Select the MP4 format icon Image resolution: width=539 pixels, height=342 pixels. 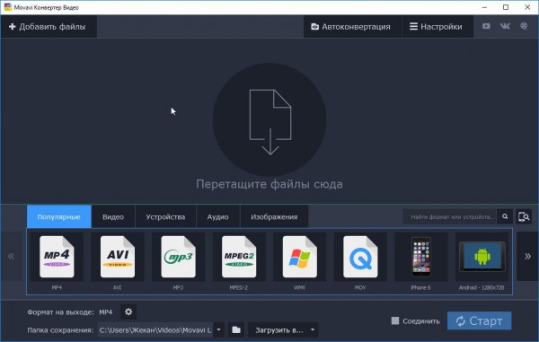click(x=57, y=257)
